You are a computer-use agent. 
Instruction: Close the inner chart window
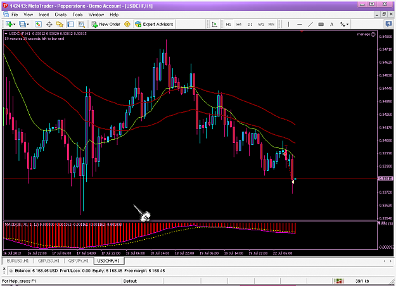point(391,15)
